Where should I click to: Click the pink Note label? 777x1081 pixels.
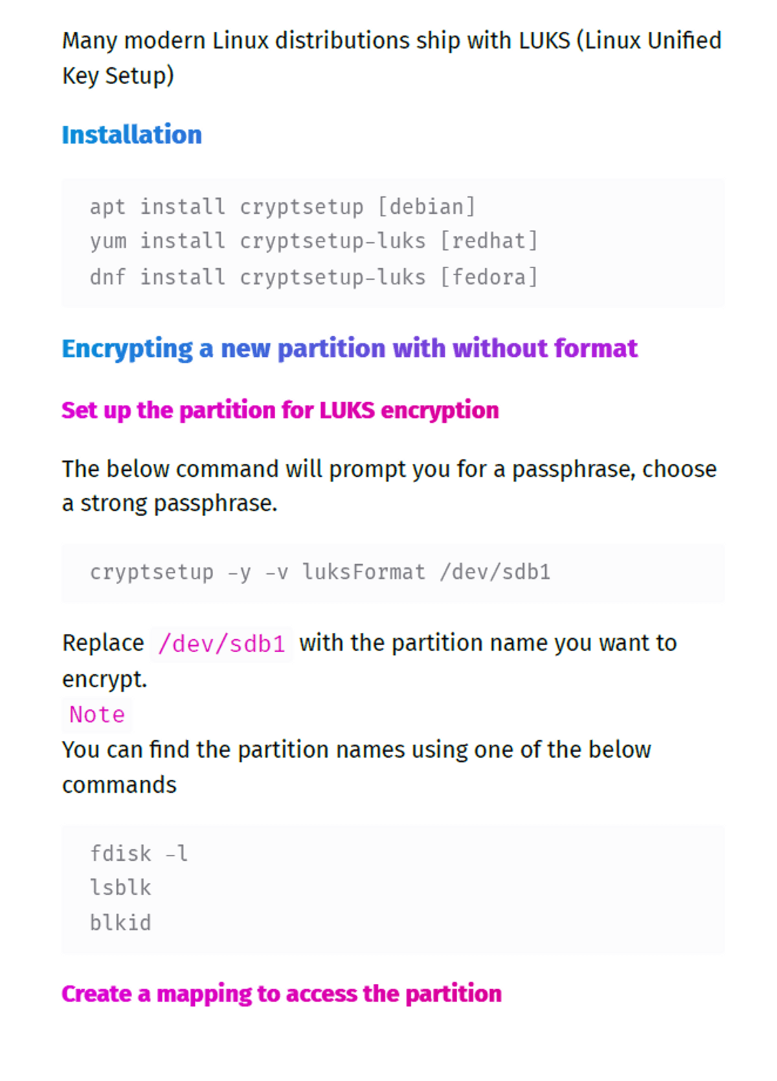(97, 714)
